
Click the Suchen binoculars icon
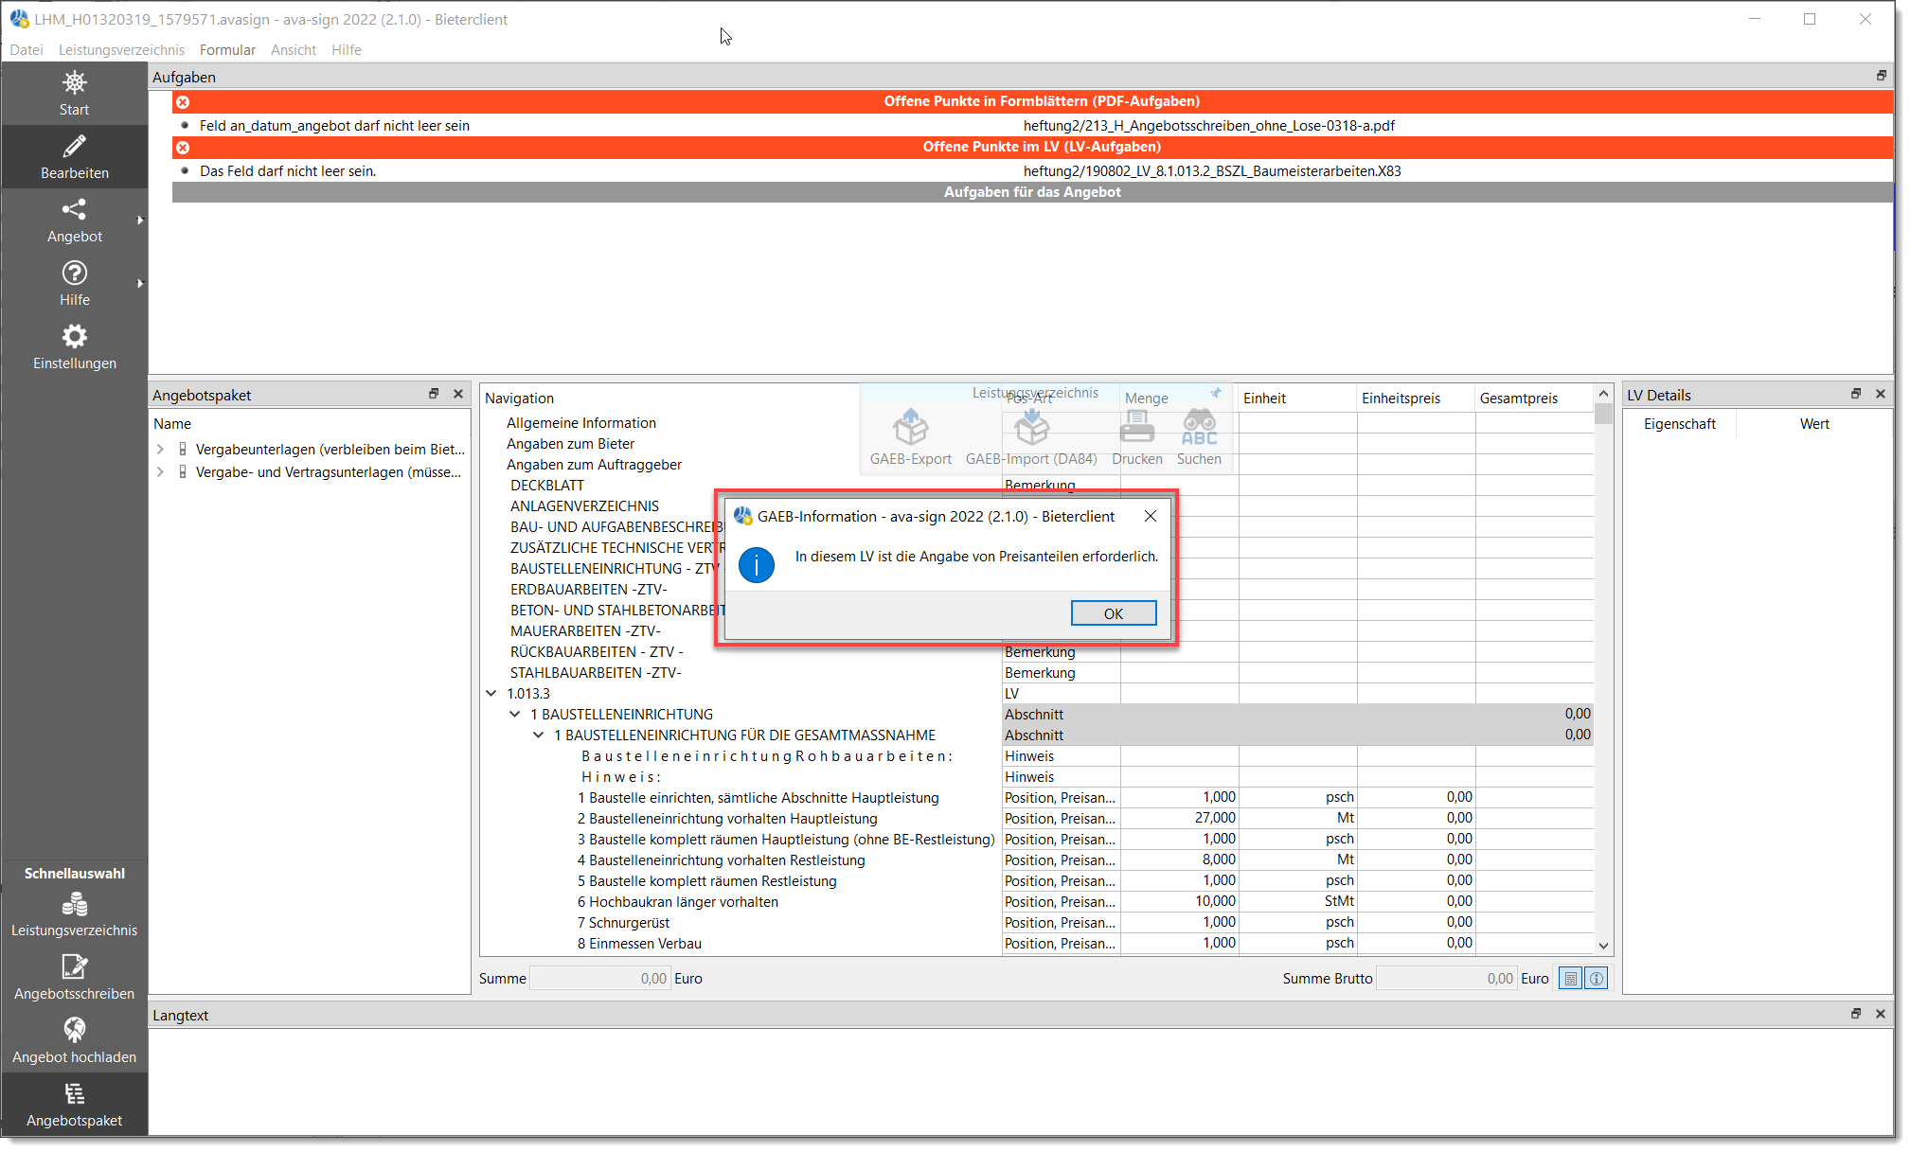(x=1199, y=428)
